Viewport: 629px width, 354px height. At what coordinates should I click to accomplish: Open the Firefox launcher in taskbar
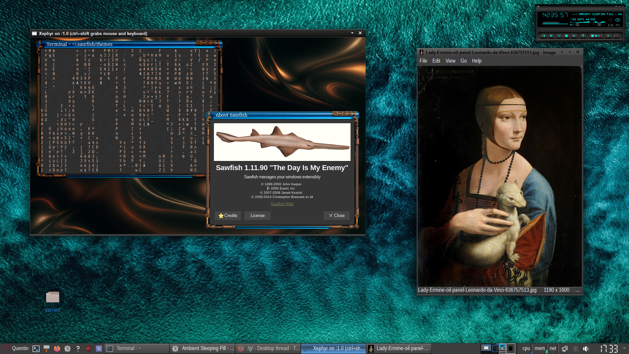(x=57, y=348)
